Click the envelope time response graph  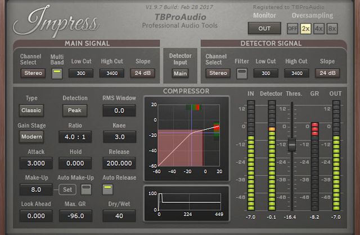click(190, 202)
